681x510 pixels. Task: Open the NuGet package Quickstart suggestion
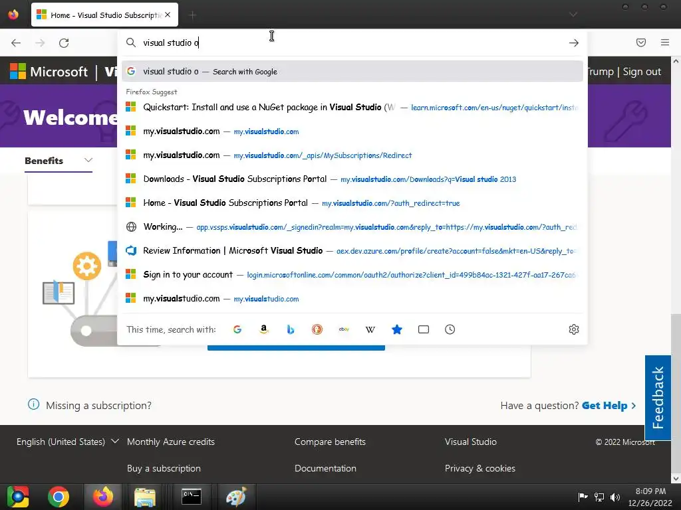[352, 107]
